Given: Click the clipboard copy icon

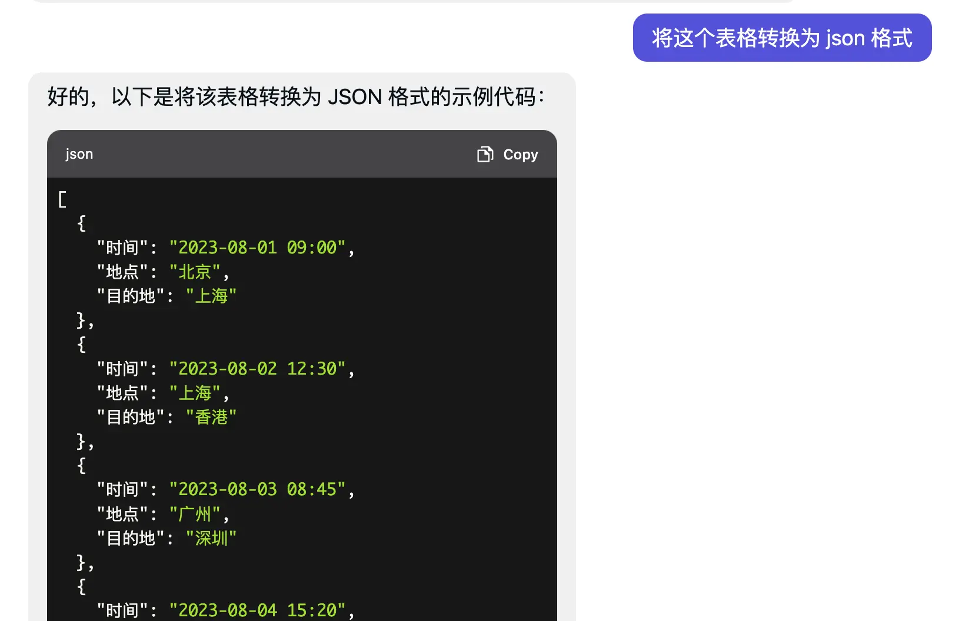Looking at the screenshot, I should coord(485,154).
